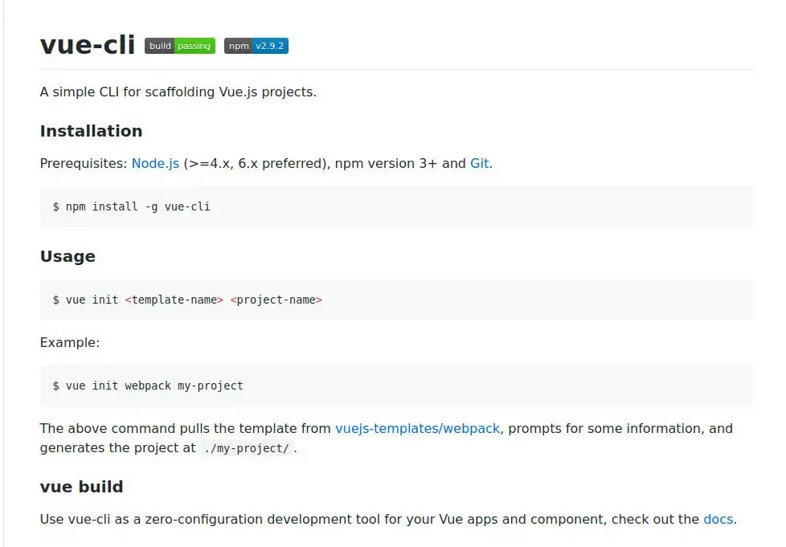Click the <project-name> placeholder in the usage command
Image resolution: width=786 pixels, height=547 pixels.
pos(276,300)
